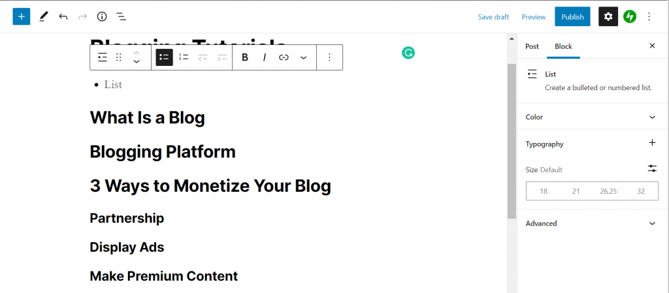Click the Undo arrow icon

point(63,16)
